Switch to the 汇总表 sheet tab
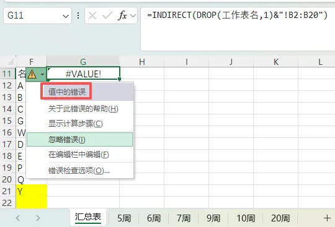Screen dimensions: 335x227 click(x=88, y=217)
